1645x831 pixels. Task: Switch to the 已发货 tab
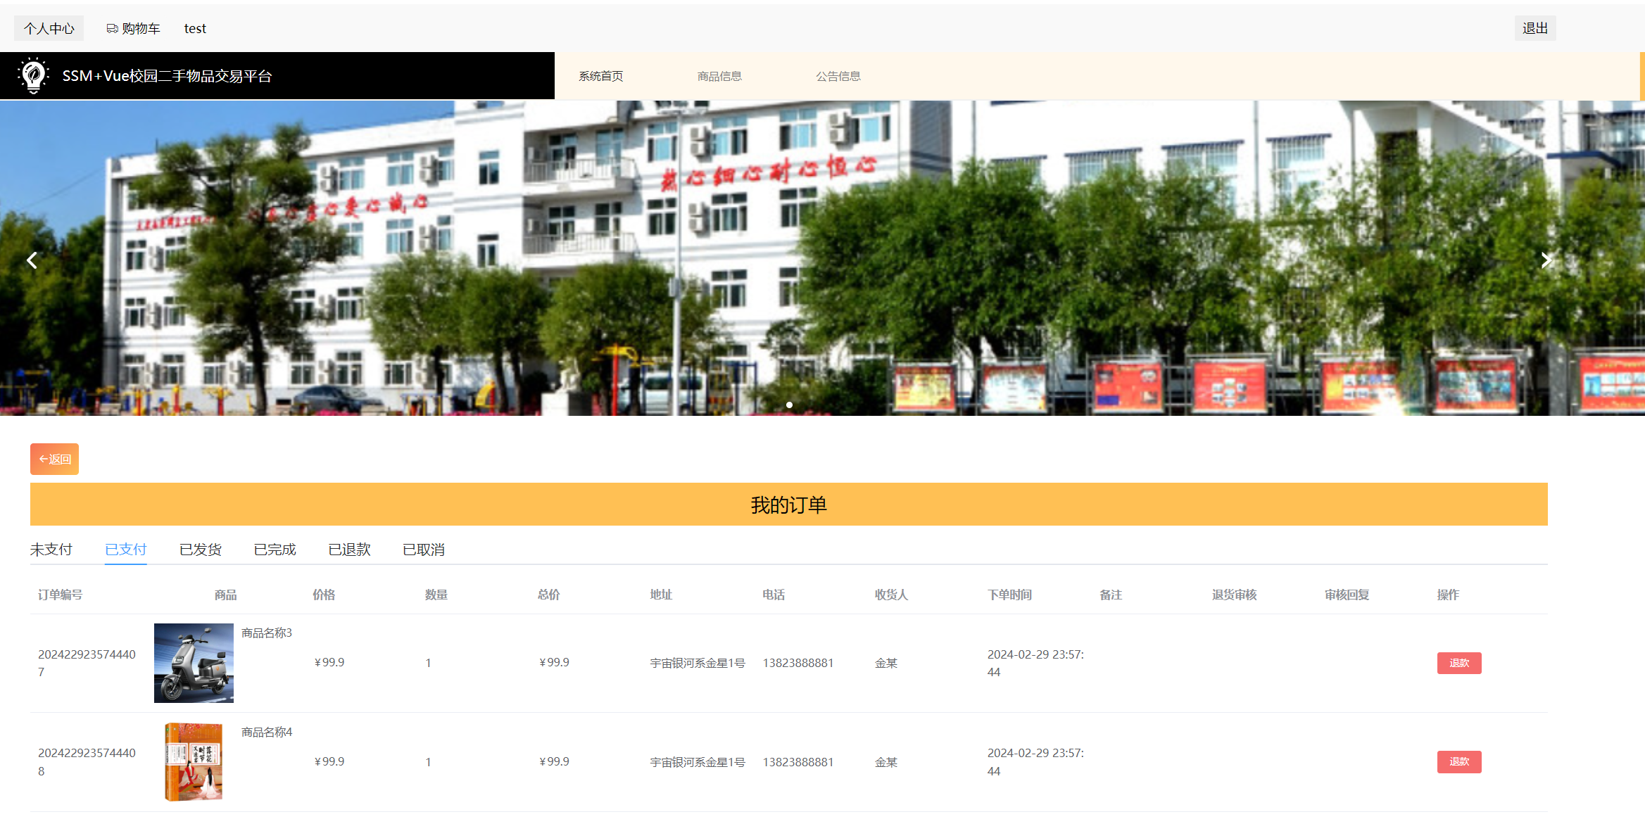click(200, 550)
